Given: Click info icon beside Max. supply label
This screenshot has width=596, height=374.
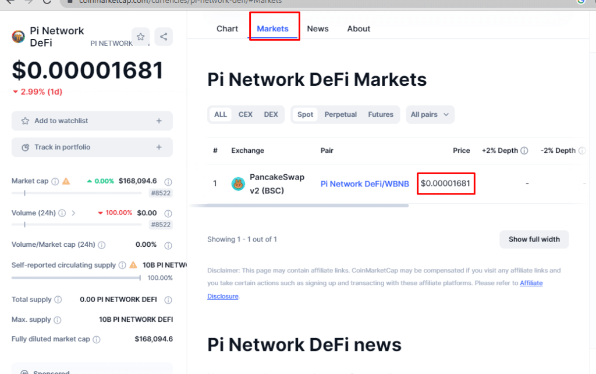Looking at the screenshot, I should click(58, 320).
